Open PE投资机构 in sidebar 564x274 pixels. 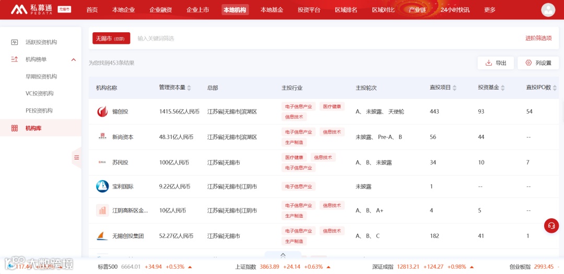coord(39,110)
